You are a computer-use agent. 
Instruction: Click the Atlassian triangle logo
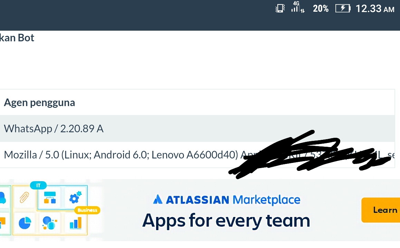pyautogui.click(x=158, y=199)
